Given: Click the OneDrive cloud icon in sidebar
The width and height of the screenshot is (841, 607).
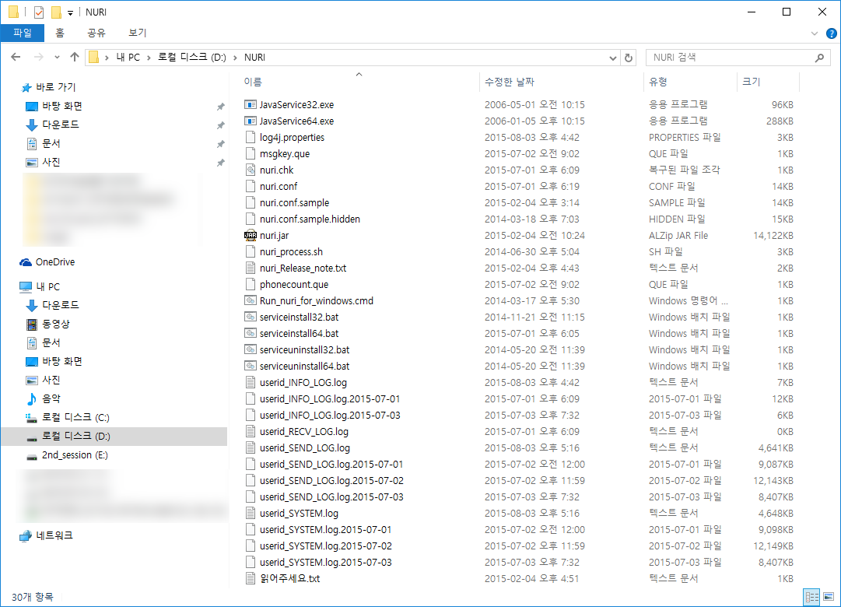Looking at the screenshot, I should click(x=26, y=262).
